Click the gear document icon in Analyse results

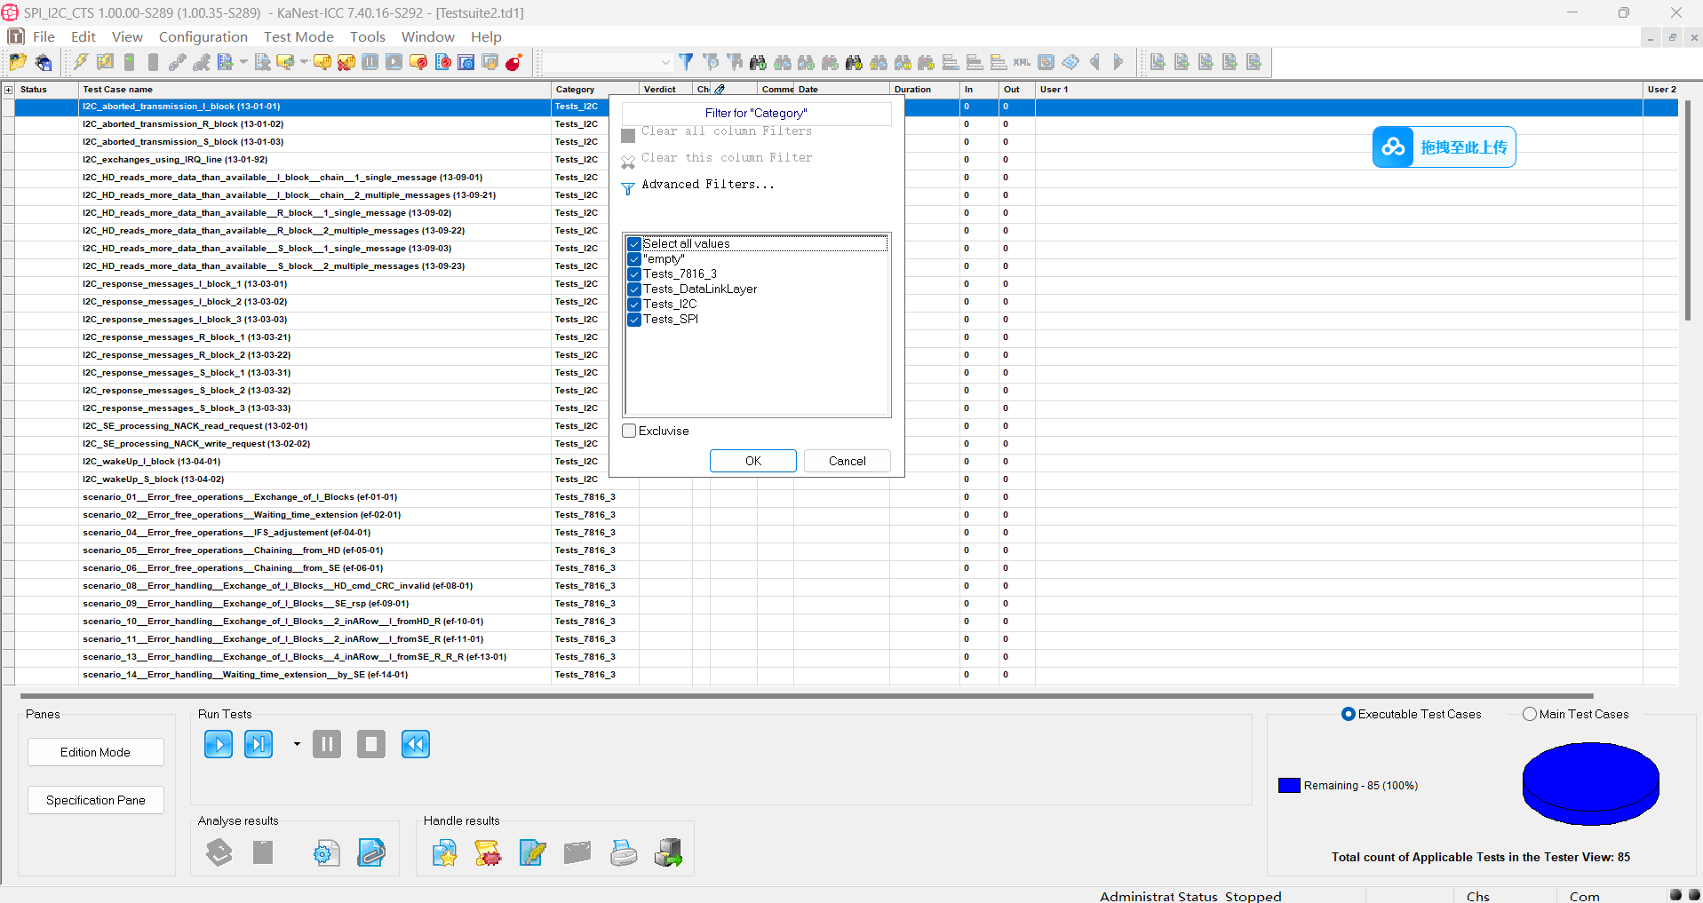pyautogui.click(x=326, y=853)
